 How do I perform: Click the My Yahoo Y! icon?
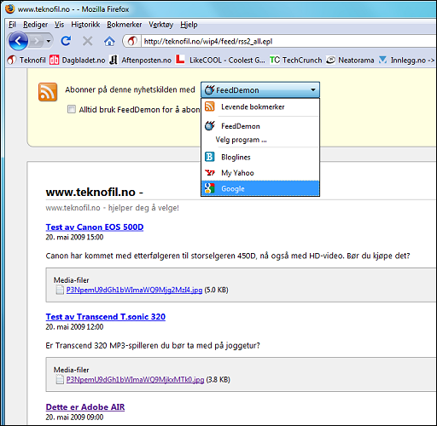click(x=210, y=173)
